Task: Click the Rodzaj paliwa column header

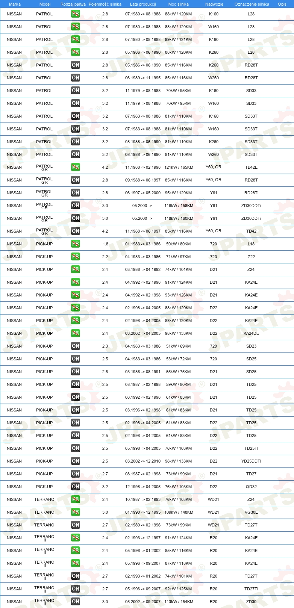Action: (x=73, y=4)
